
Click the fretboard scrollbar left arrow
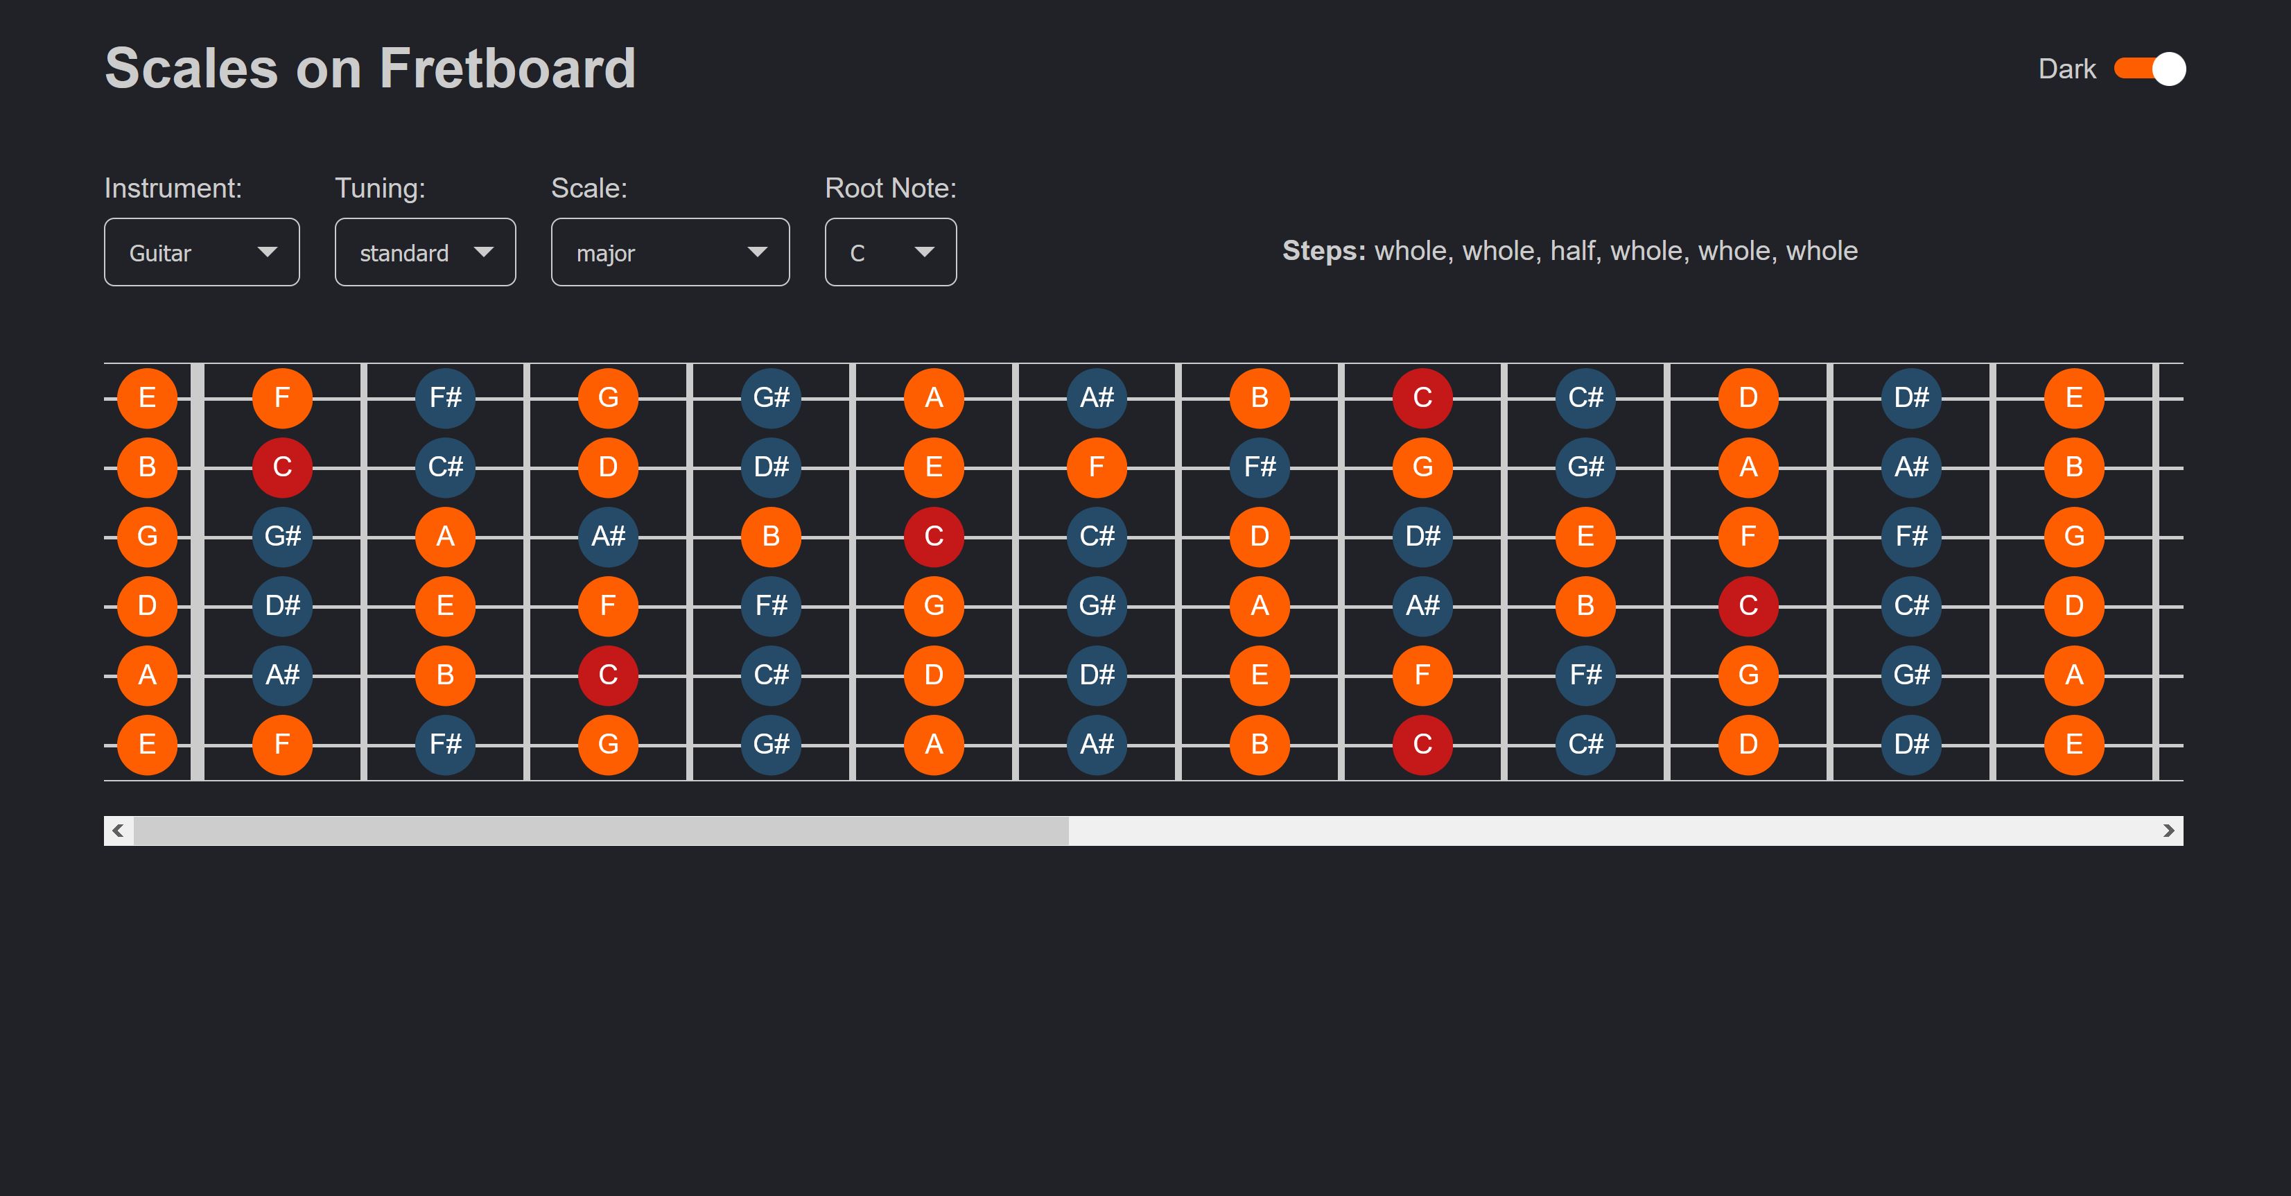(119, 831)
